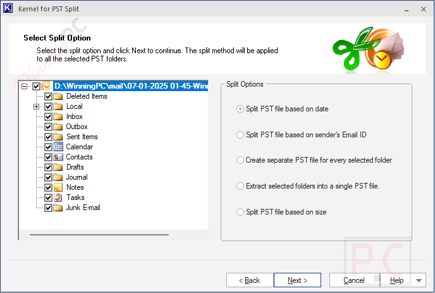Click the Contacts card icon in tree
Screen dimensions: 435x293
coord(58,157)
